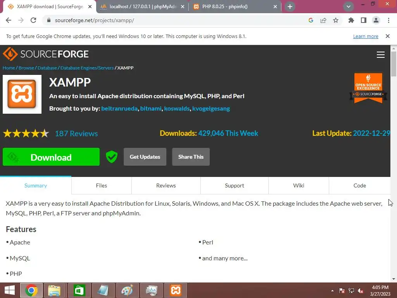
Task: Click 429,046 This Week downloads link
Action: click(x=228, y=133)
